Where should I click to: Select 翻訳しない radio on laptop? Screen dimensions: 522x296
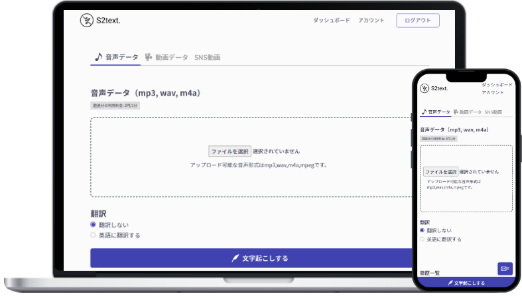pos(93,225)
